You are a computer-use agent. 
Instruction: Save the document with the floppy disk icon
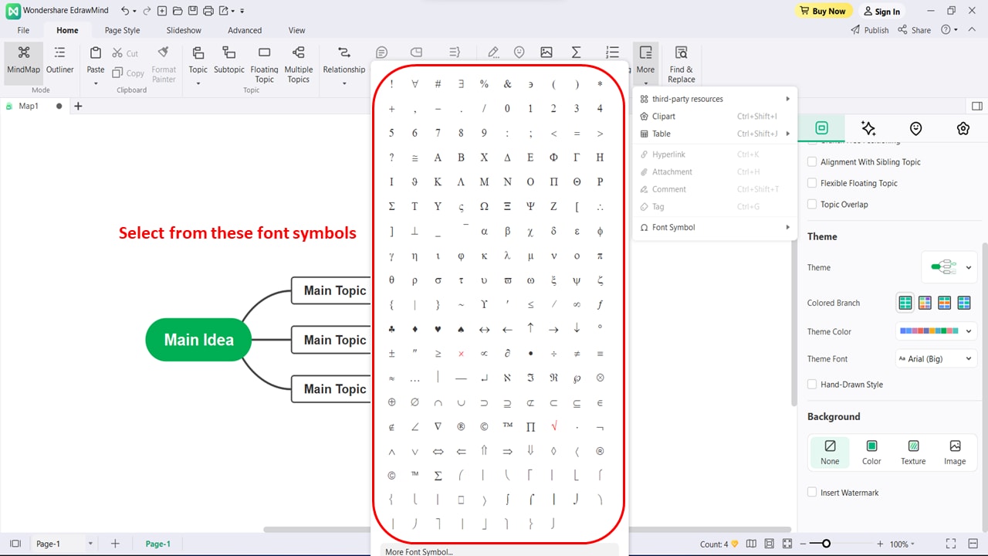pos(193,11)
